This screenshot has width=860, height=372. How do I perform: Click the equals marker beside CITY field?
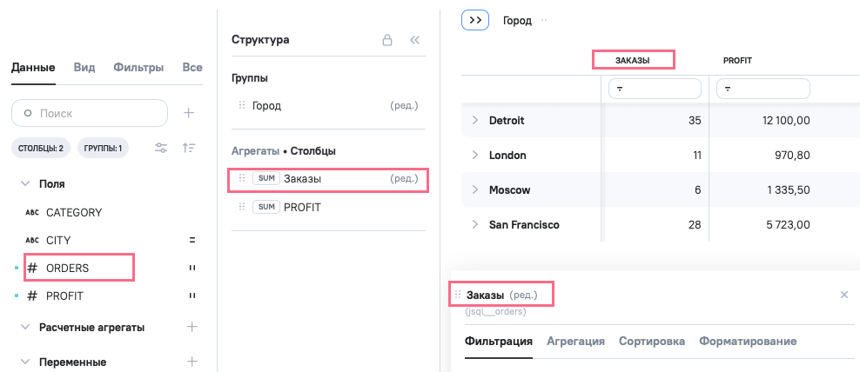(x=192, y=240)
